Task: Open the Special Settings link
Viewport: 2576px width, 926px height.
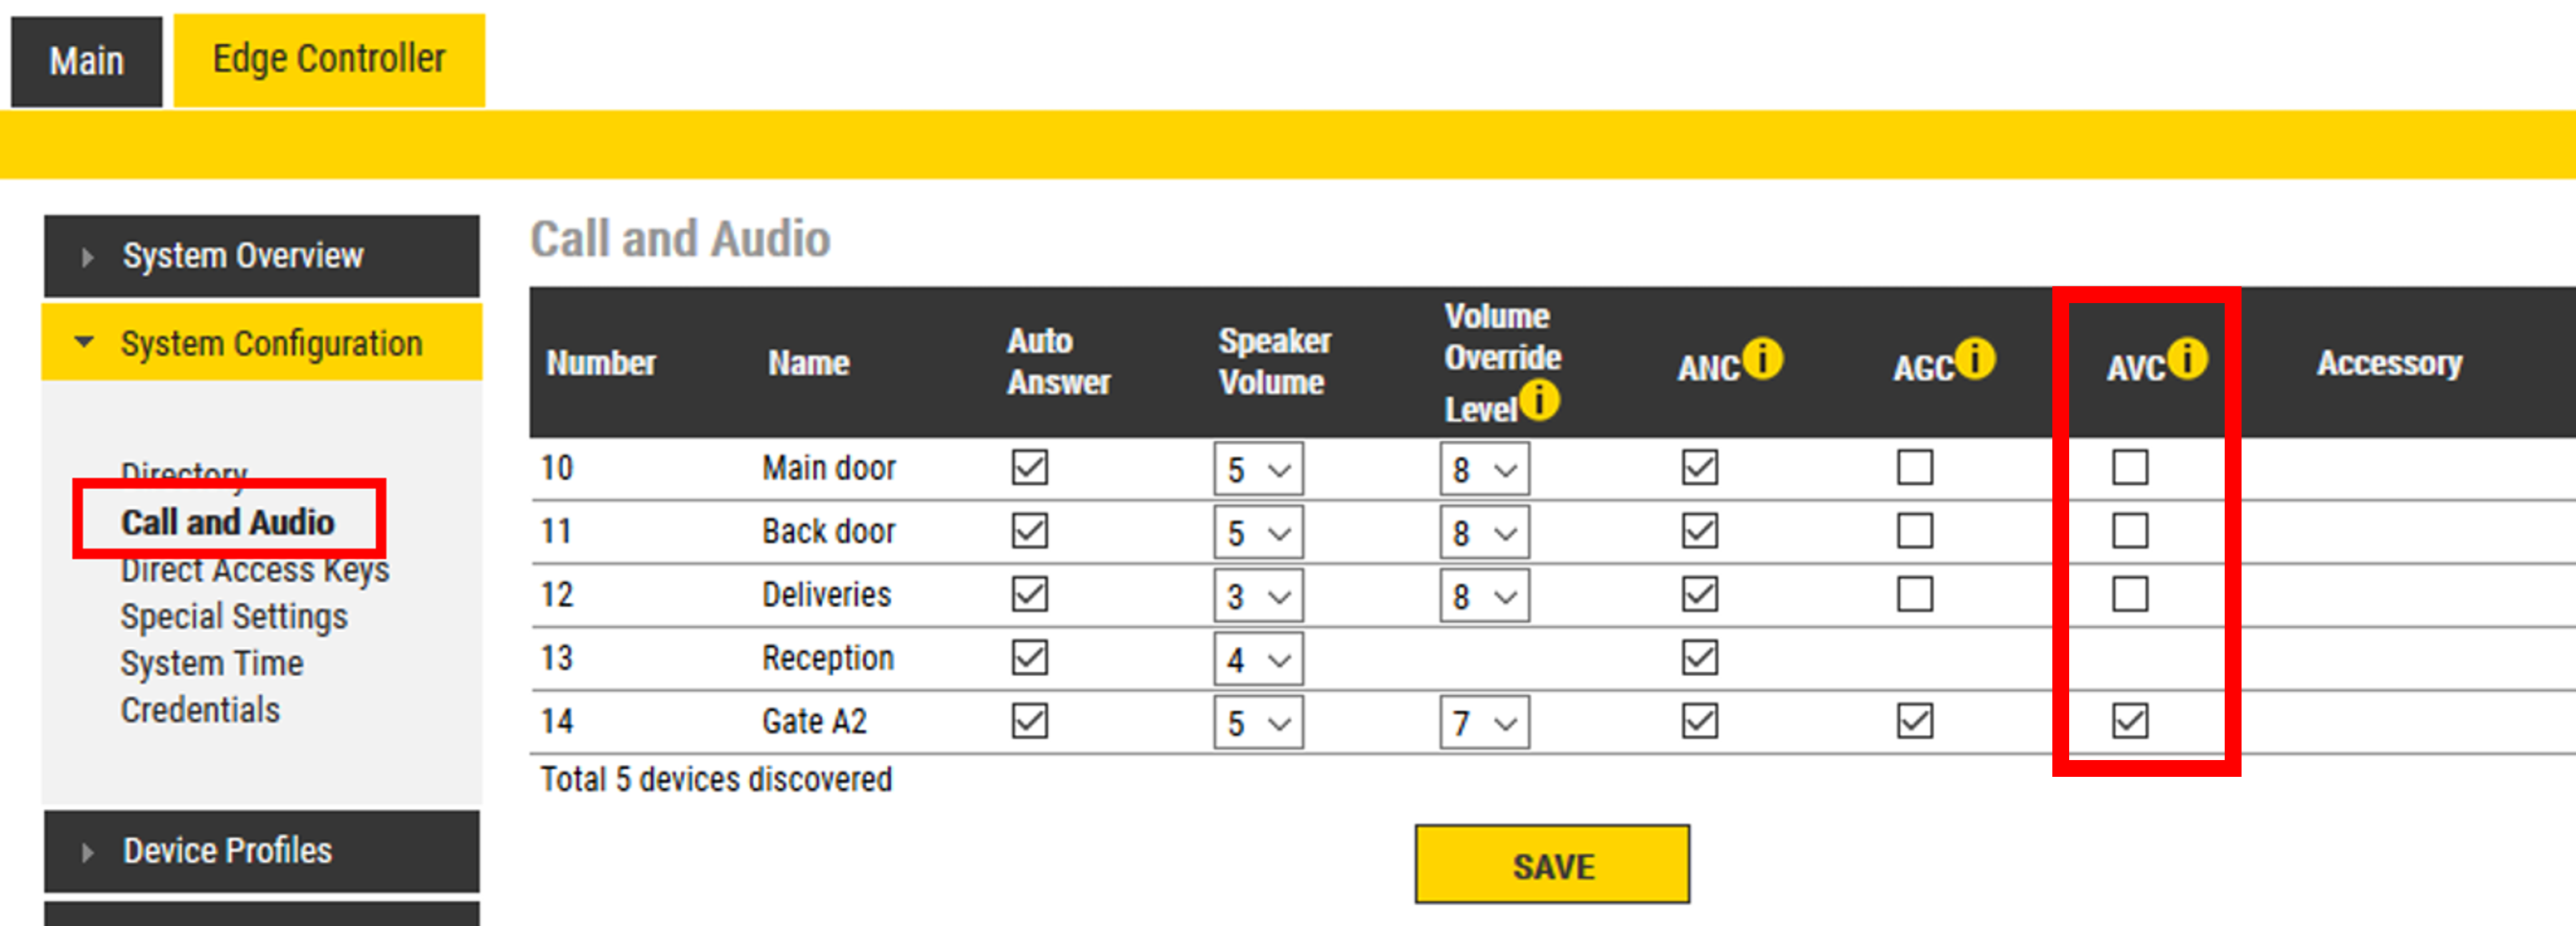Action: coord(234,617)
